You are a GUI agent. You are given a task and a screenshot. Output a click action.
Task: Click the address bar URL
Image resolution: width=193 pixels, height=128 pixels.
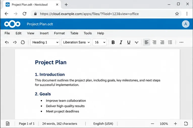[x=89, y=14]
